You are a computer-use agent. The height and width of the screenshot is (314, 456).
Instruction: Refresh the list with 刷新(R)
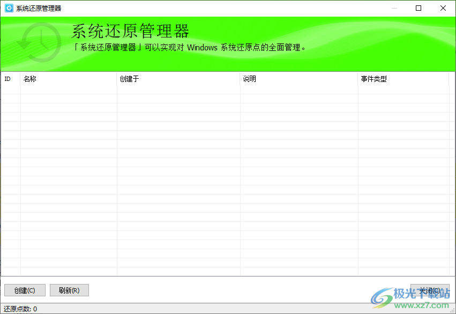coord(69,290)
